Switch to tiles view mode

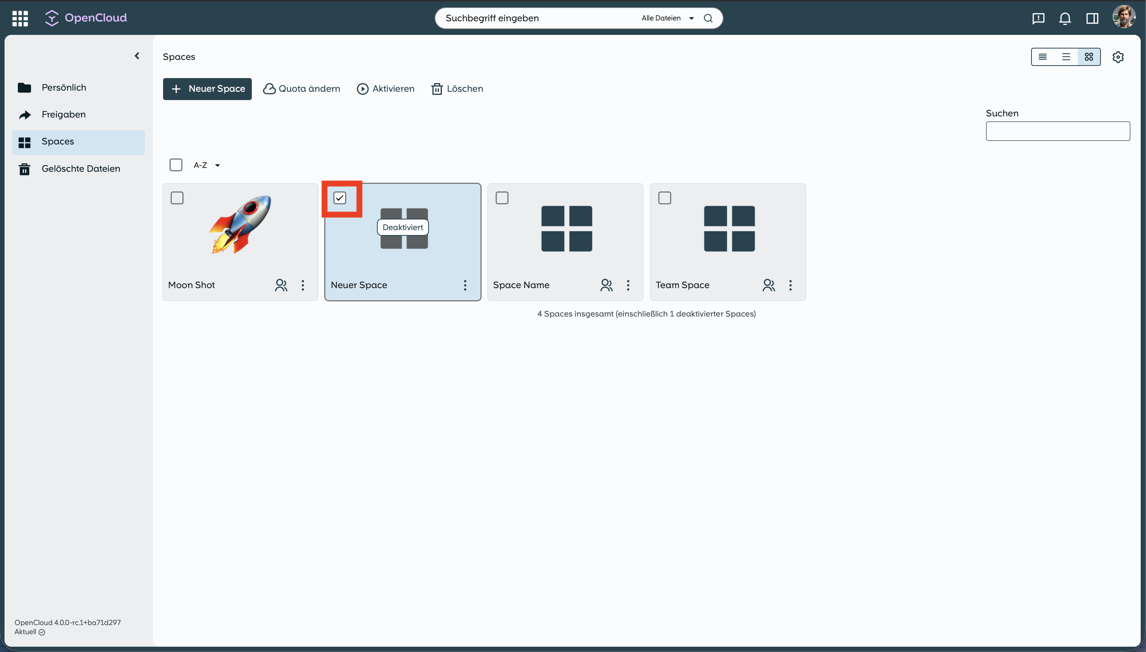point(1089,57)
